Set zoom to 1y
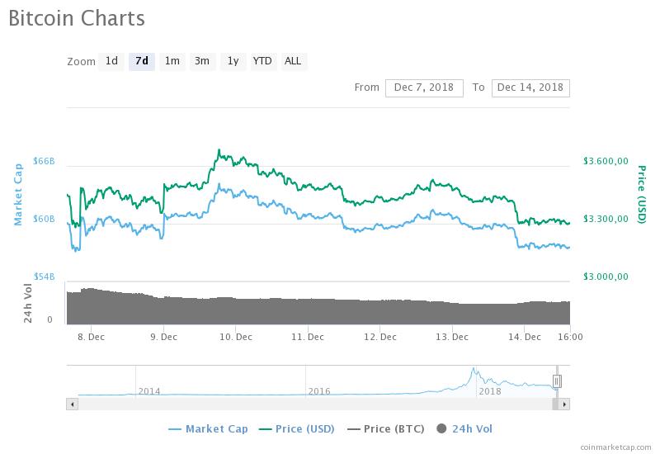This screenshot has width=660, height=454. (233, 61)
